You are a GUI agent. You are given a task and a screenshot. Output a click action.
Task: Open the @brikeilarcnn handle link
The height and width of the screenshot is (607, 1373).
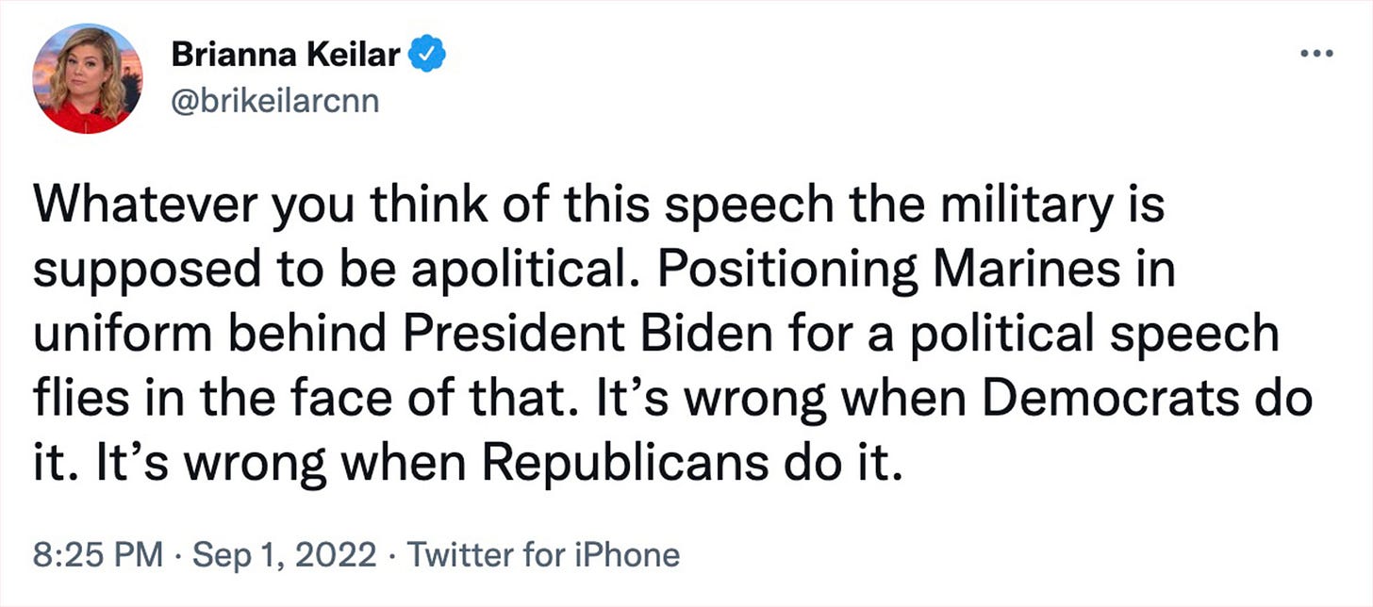click(x=275, y=101)
